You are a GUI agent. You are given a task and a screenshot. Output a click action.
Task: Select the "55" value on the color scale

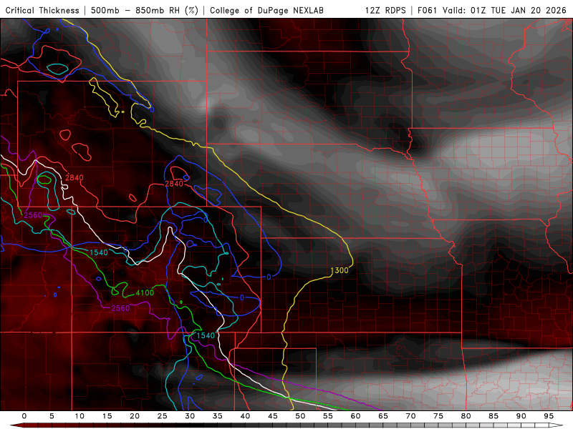tap(328, 416)
